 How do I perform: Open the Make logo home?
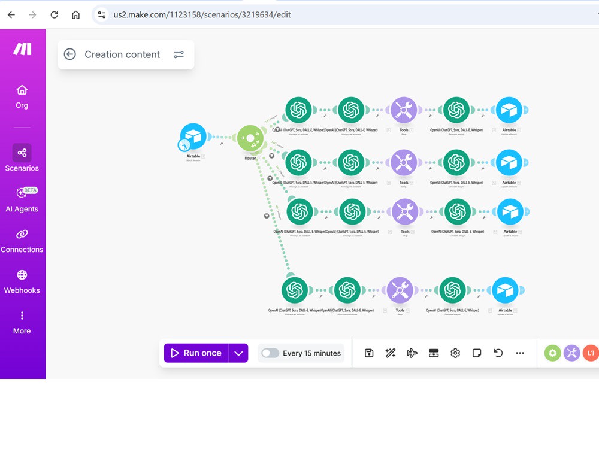click(x=23, y=49)
